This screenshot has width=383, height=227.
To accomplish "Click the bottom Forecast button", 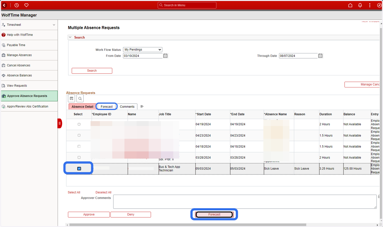I will pyautogui.click(x=214, y=215).
